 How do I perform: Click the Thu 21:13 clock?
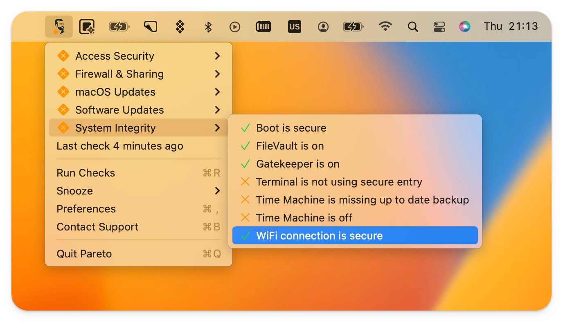click(x=511, y=27)
